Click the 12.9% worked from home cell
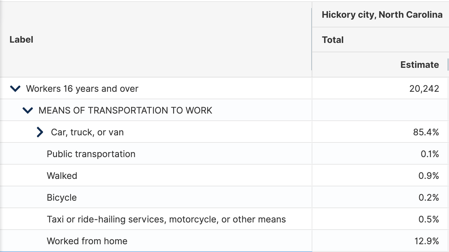Screen dimensions: 449x252 (427, 241)
